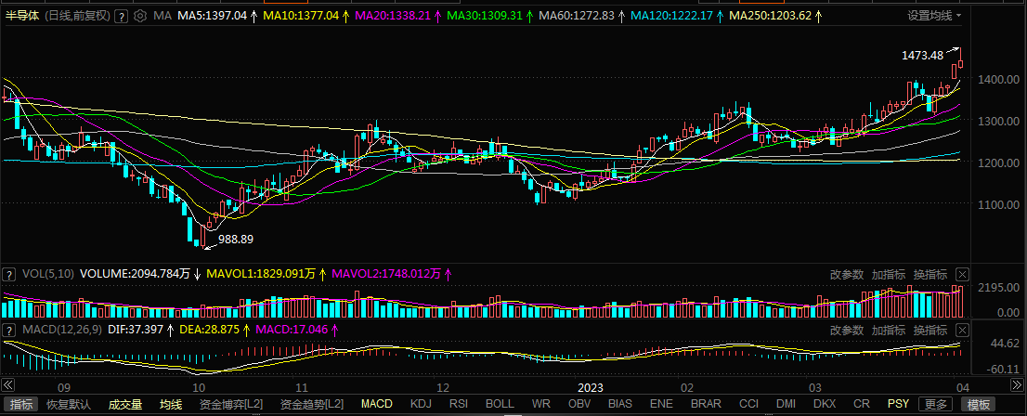Select the CR indicator
Screen dimensions: 1027x416
pos(862,404)
